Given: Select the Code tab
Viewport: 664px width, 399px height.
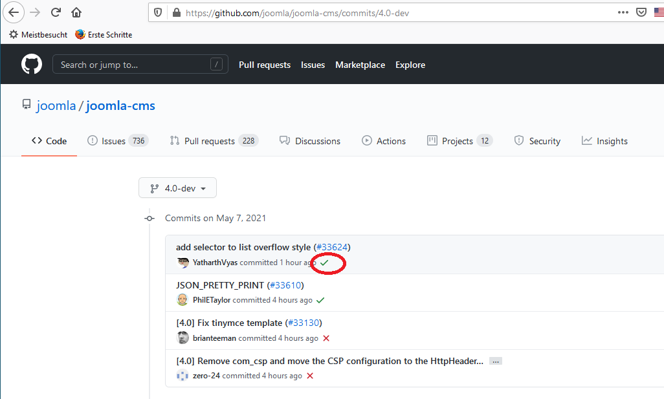Looking at the screenshot, I should 49,141.
